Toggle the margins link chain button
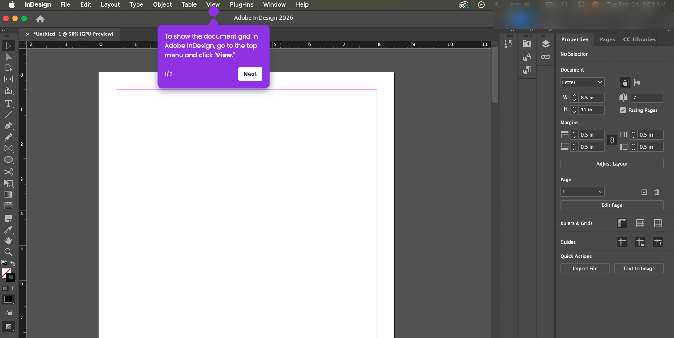Viewport: 674px width, 338px height. pyautogui.click(x=612, y=141)
